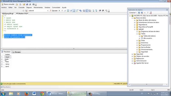
Task: Select the Almacenamiento folder
Action: [x=147, y=50]
